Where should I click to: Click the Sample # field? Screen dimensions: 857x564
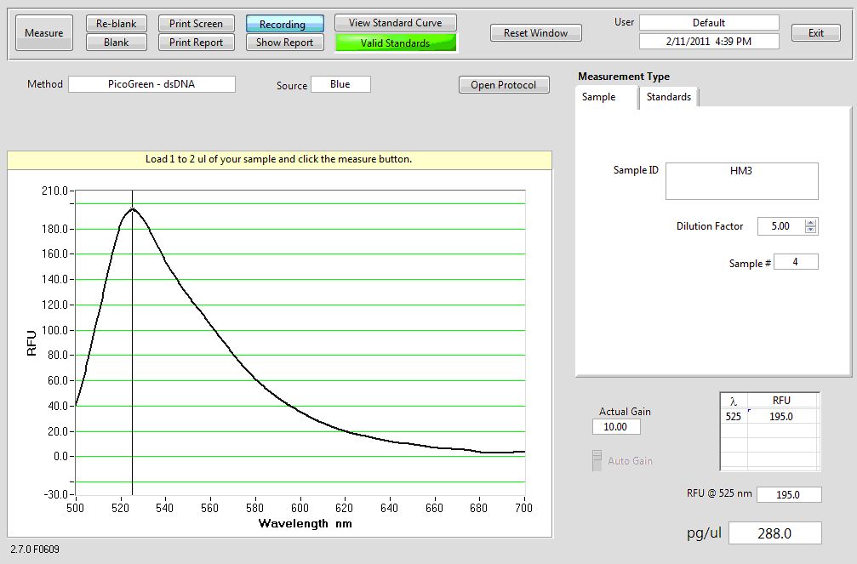(796, 262)
